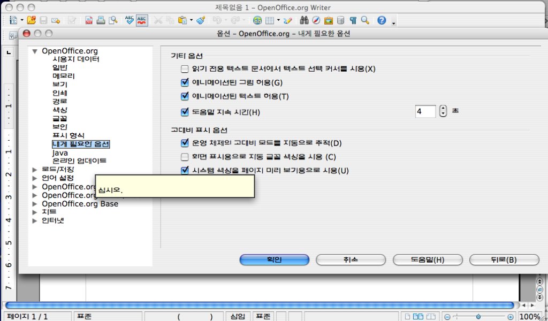Click the 도움말(H) button

point(428,260)
